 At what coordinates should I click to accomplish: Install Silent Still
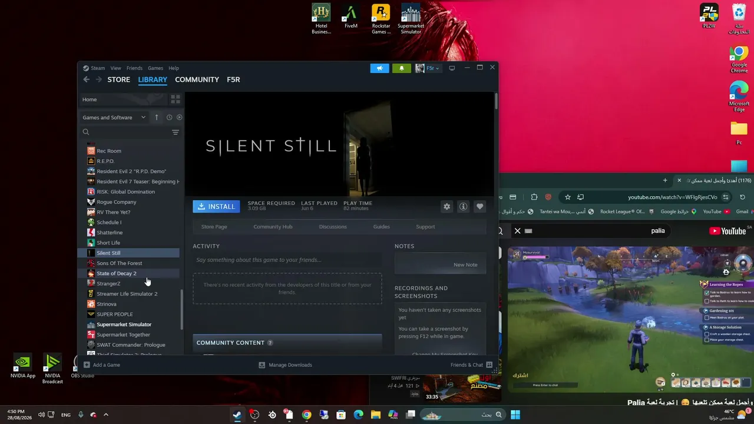[x=216, y=206]
